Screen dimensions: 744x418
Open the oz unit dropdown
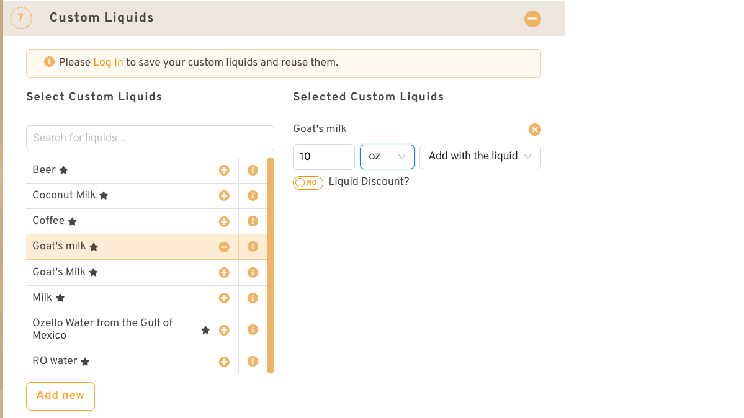[x=387, y=156]
